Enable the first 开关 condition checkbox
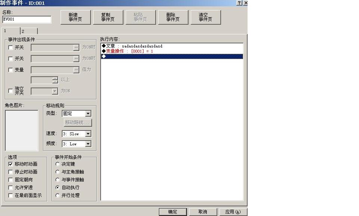 pyautogui.click(x=10, y=47)
